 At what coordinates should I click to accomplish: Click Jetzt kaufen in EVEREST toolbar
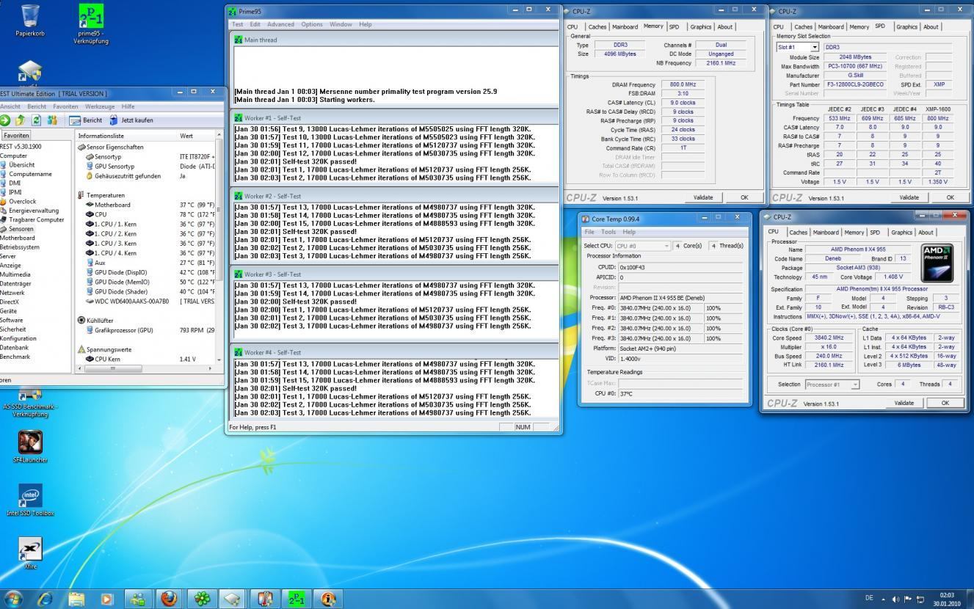pos(131,120)
